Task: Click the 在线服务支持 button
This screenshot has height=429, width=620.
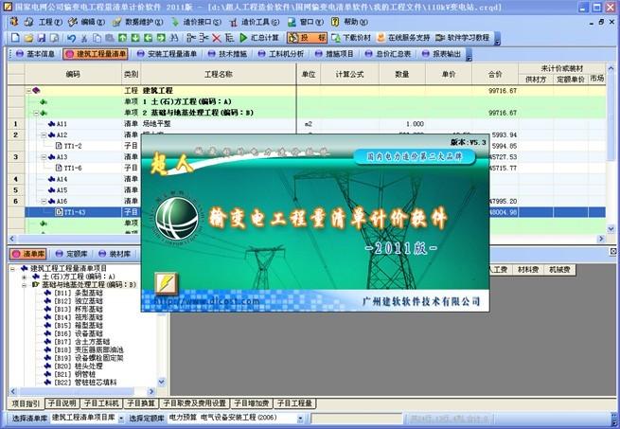Action: click(403, 38)
